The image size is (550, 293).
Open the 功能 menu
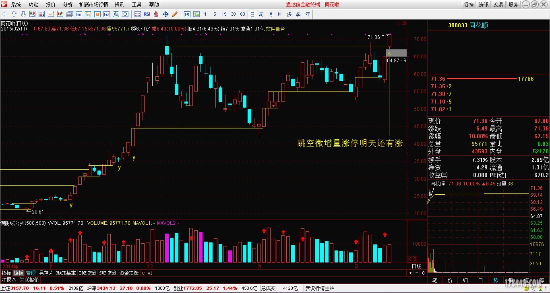point(33,4)
